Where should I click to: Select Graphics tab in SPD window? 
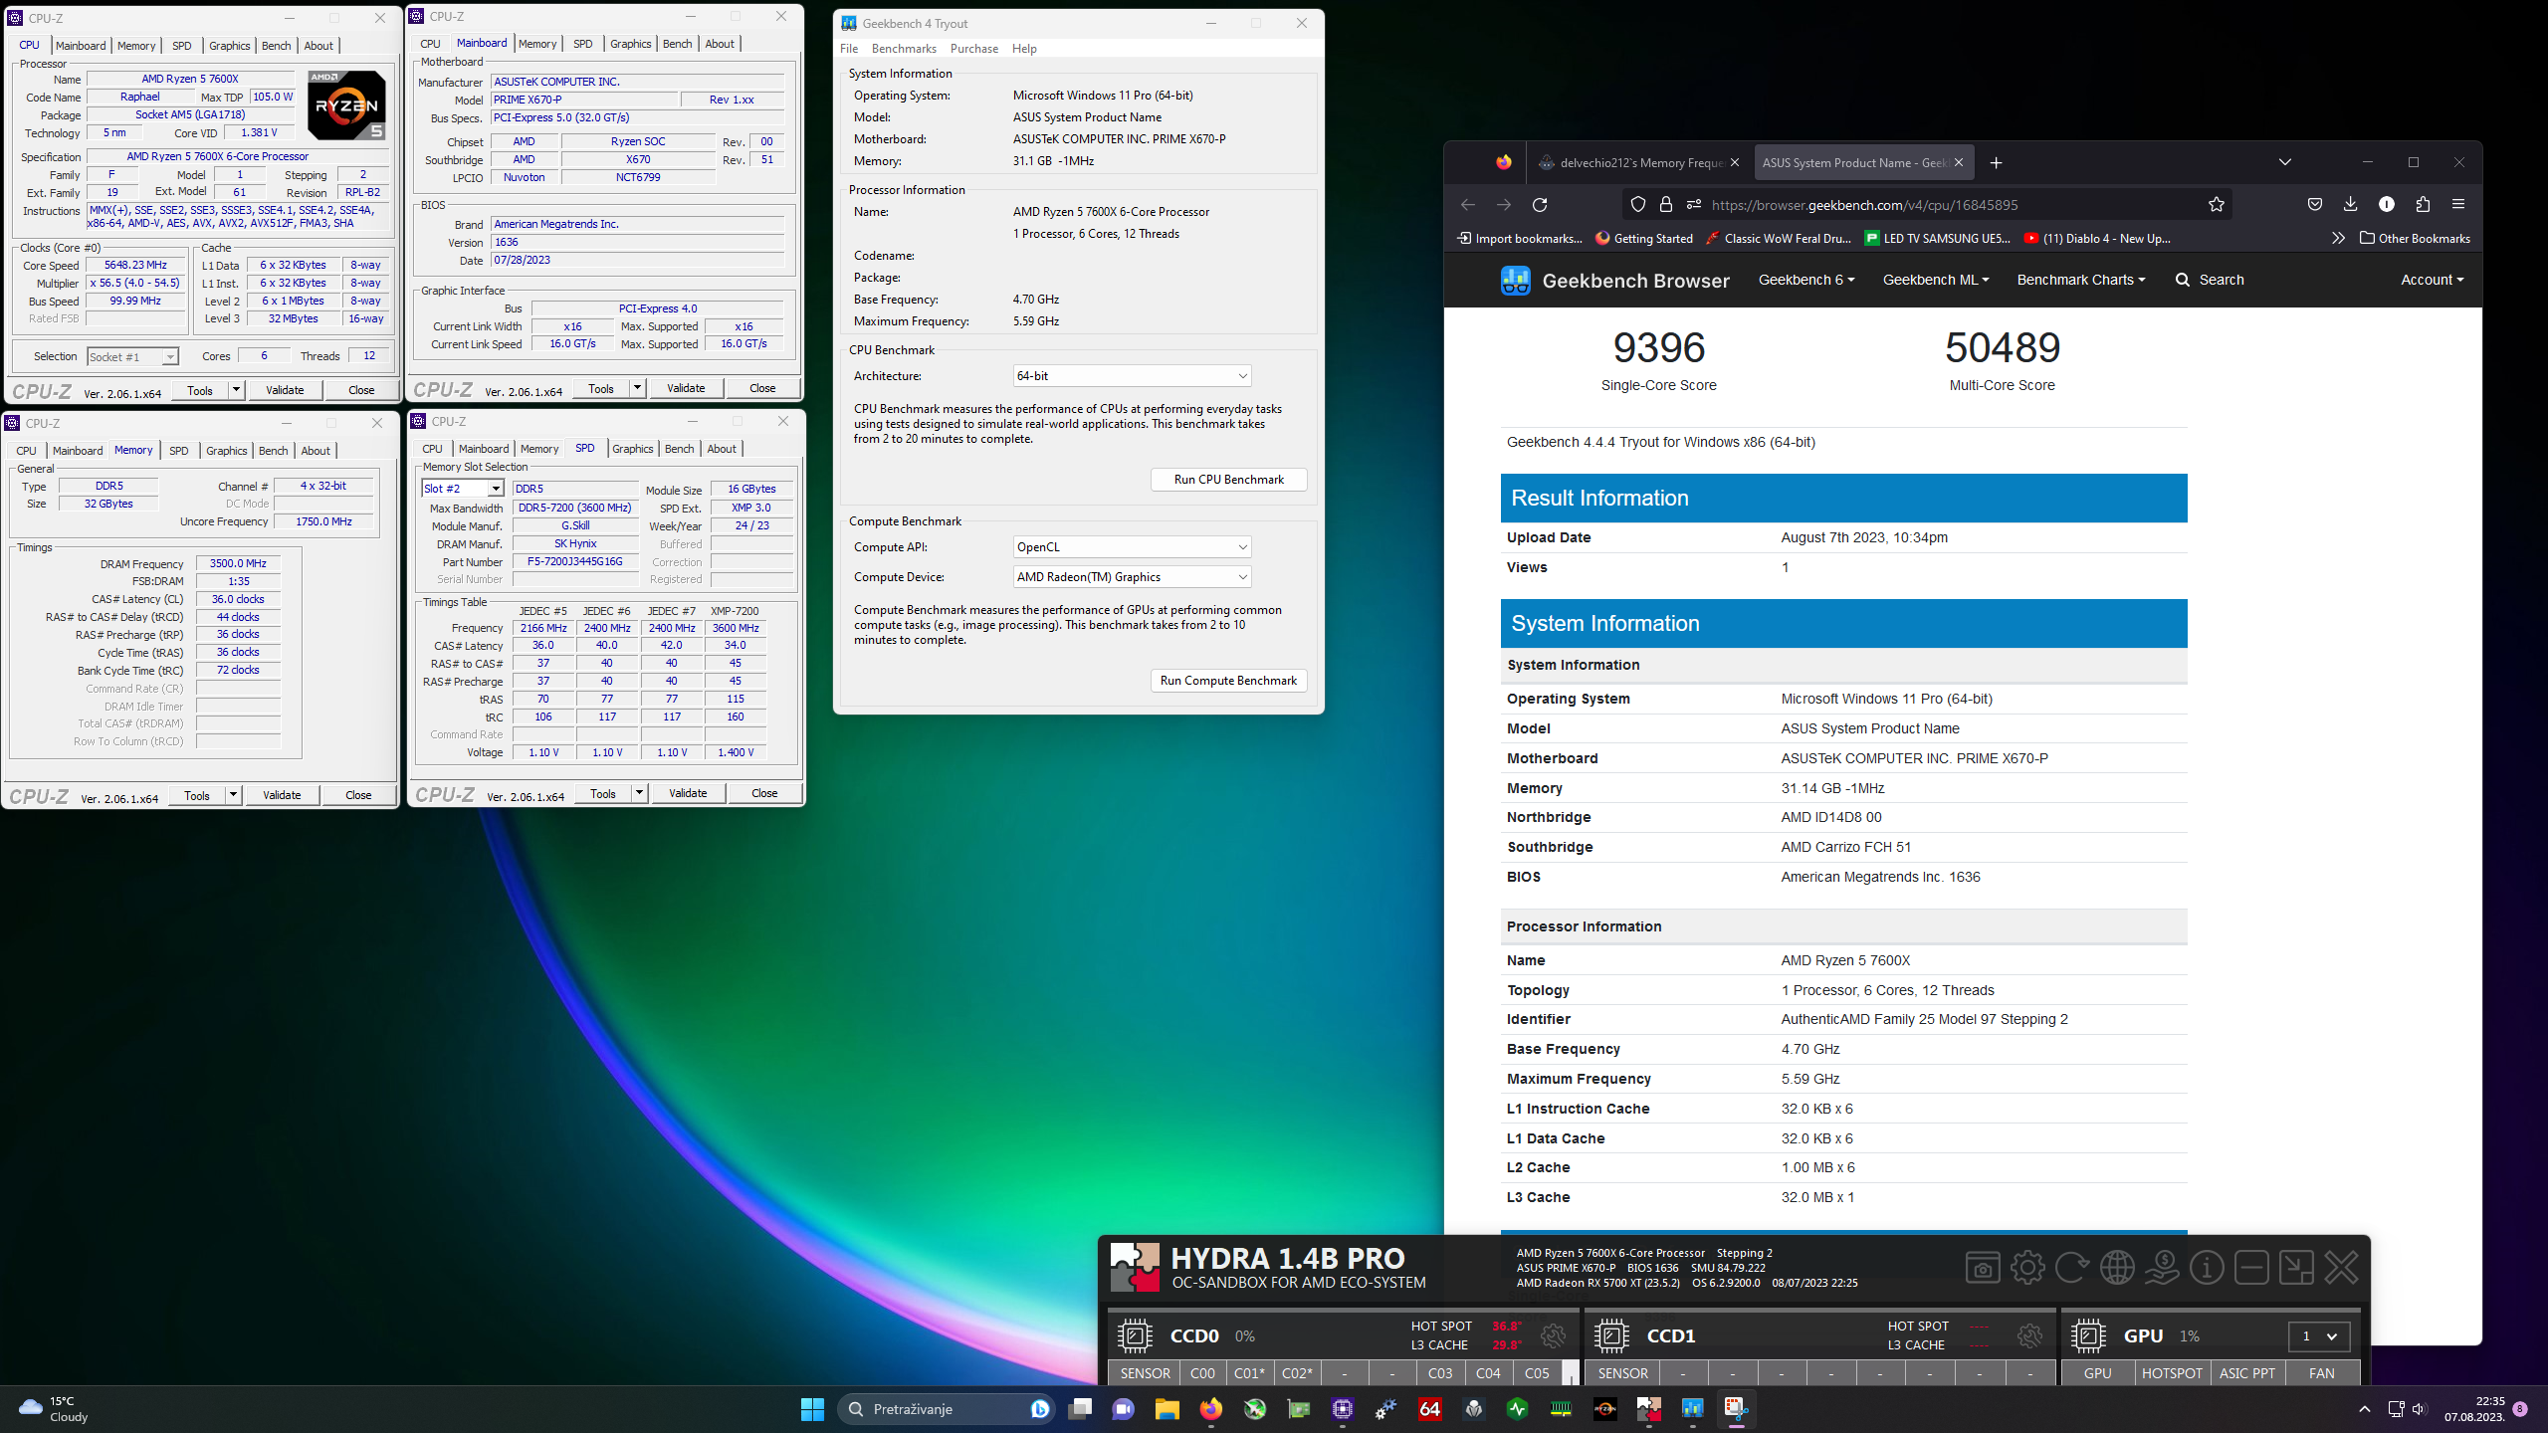[x=633, y=450]
